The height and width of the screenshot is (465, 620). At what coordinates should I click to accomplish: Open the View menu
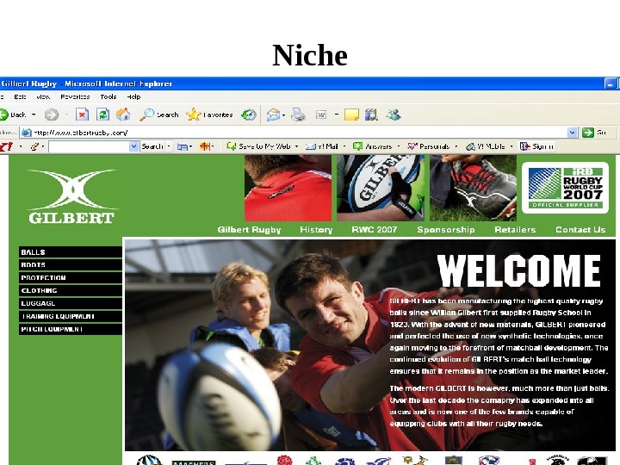pyautogui.click(x=43, y=96)
